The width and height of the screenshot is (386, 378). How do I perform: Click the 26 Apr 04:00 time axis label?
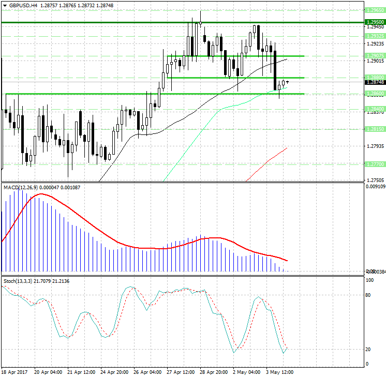coord(147,372)
